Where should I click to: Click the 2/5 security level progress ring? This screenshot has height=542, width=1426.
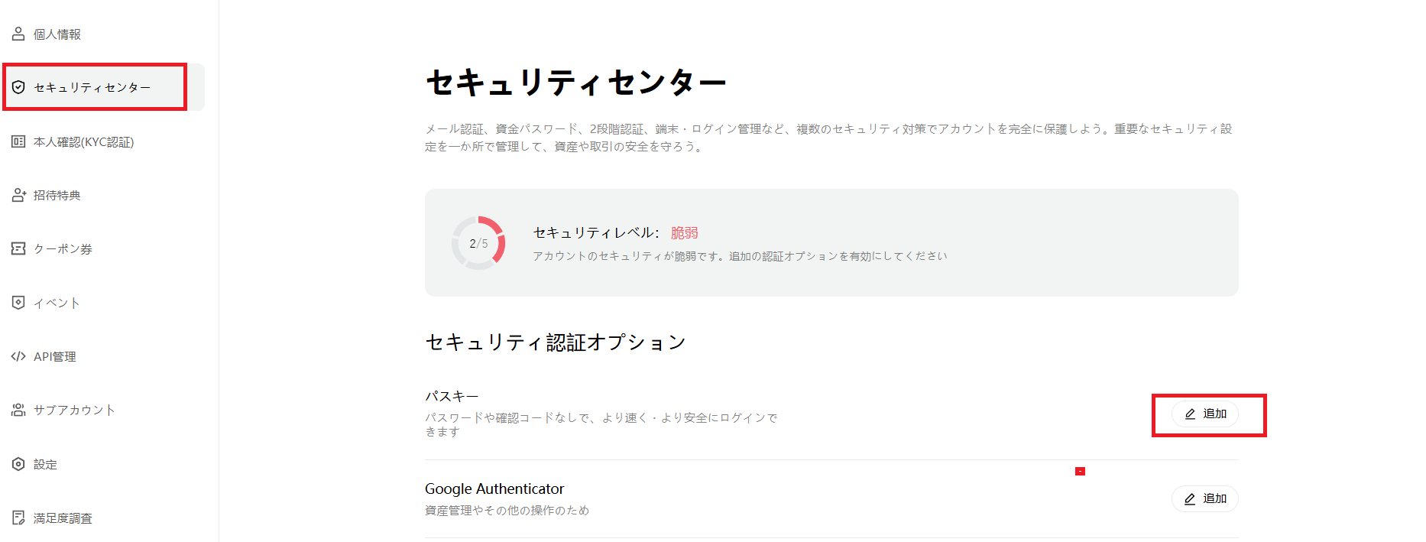[x=478, y=243]
